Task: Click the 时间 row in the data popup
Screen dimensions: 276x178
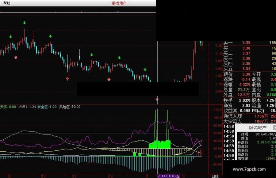Action: 256,134
